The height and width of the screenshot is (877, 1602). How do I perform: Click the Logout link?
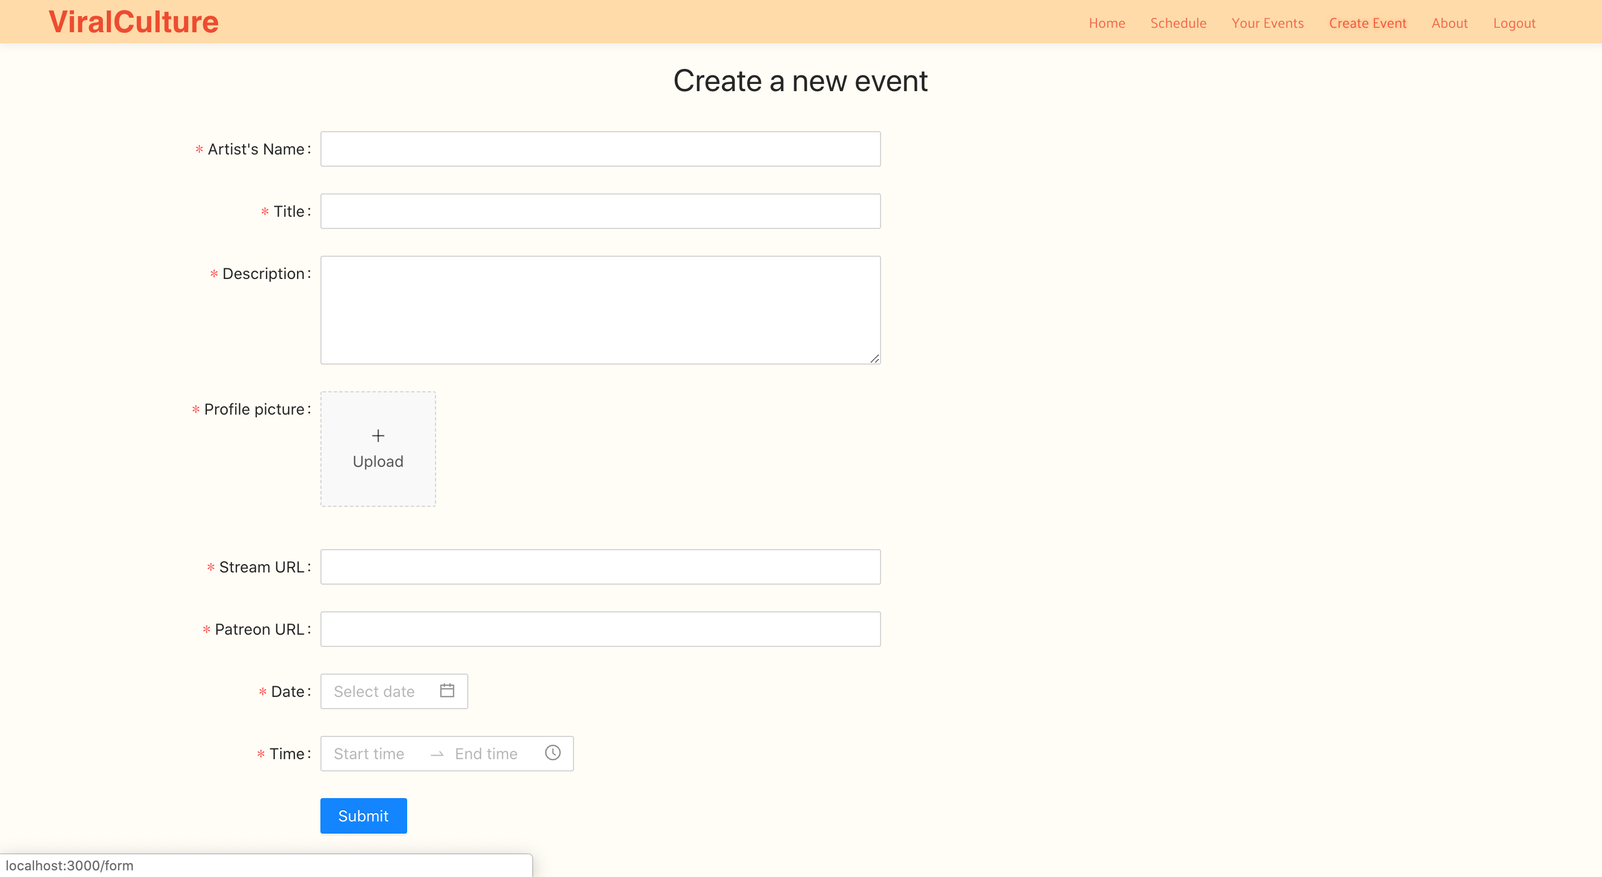coord(1514,23)
